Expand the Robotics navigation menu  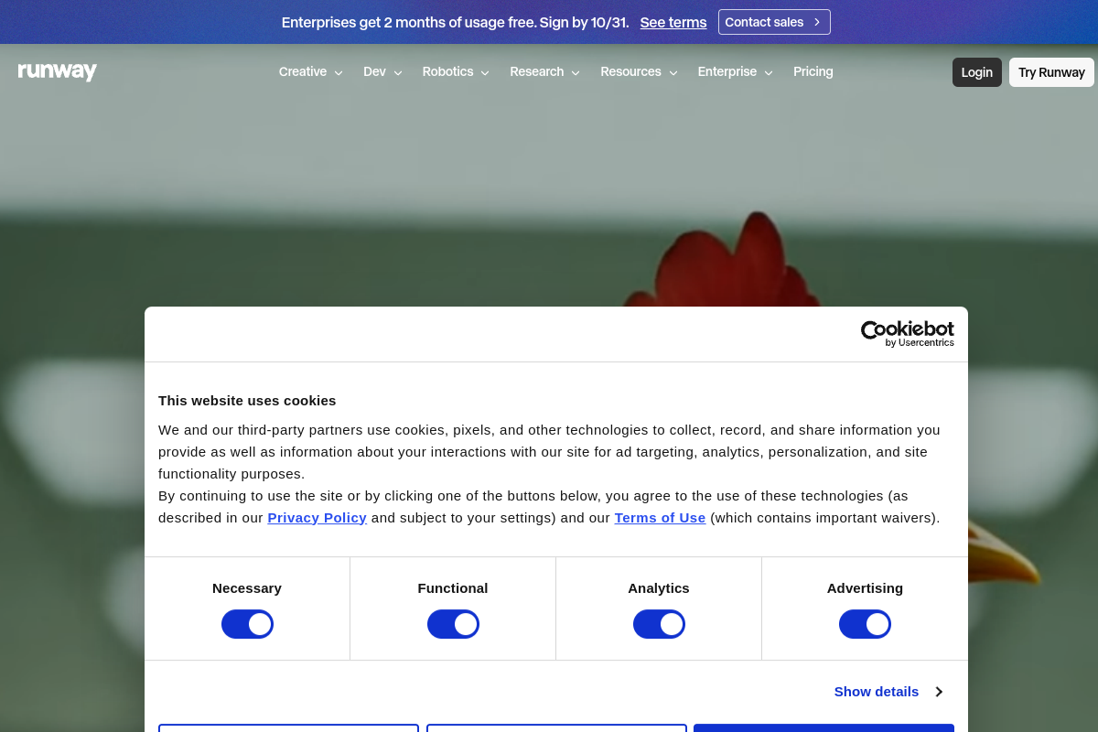coord(456,71)
